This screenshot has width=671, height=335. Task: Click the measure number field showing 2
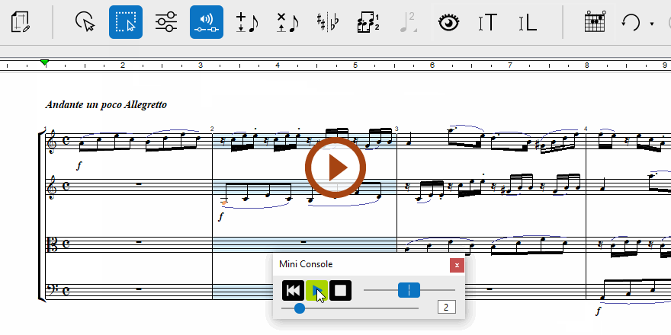[446, 308]
